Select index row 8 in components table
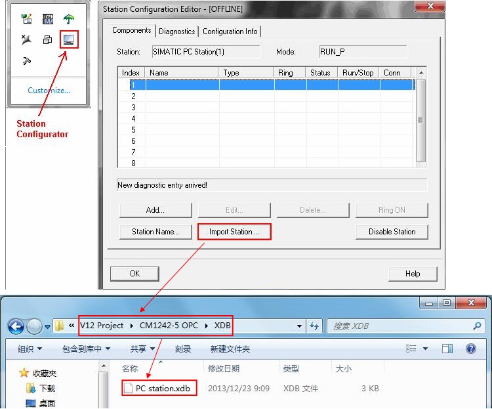 pos(267,163)
